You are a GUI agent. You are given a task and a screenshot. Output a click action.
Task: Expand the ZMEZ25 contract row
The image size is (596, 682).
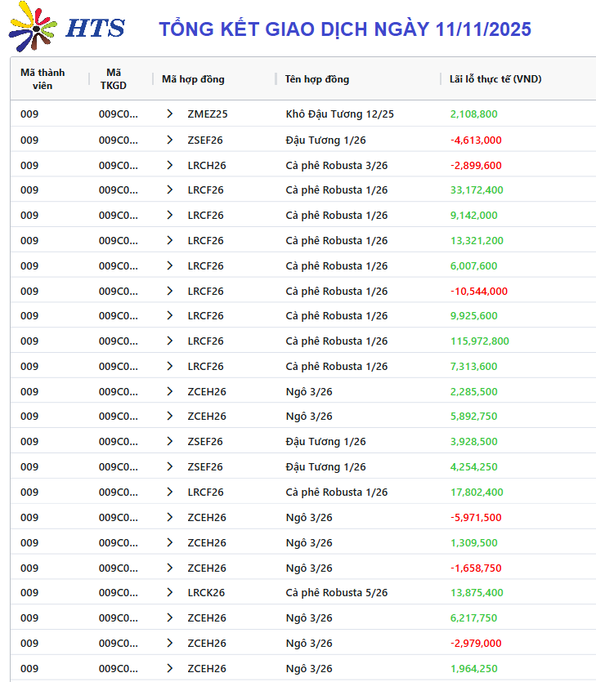(169, 114)
